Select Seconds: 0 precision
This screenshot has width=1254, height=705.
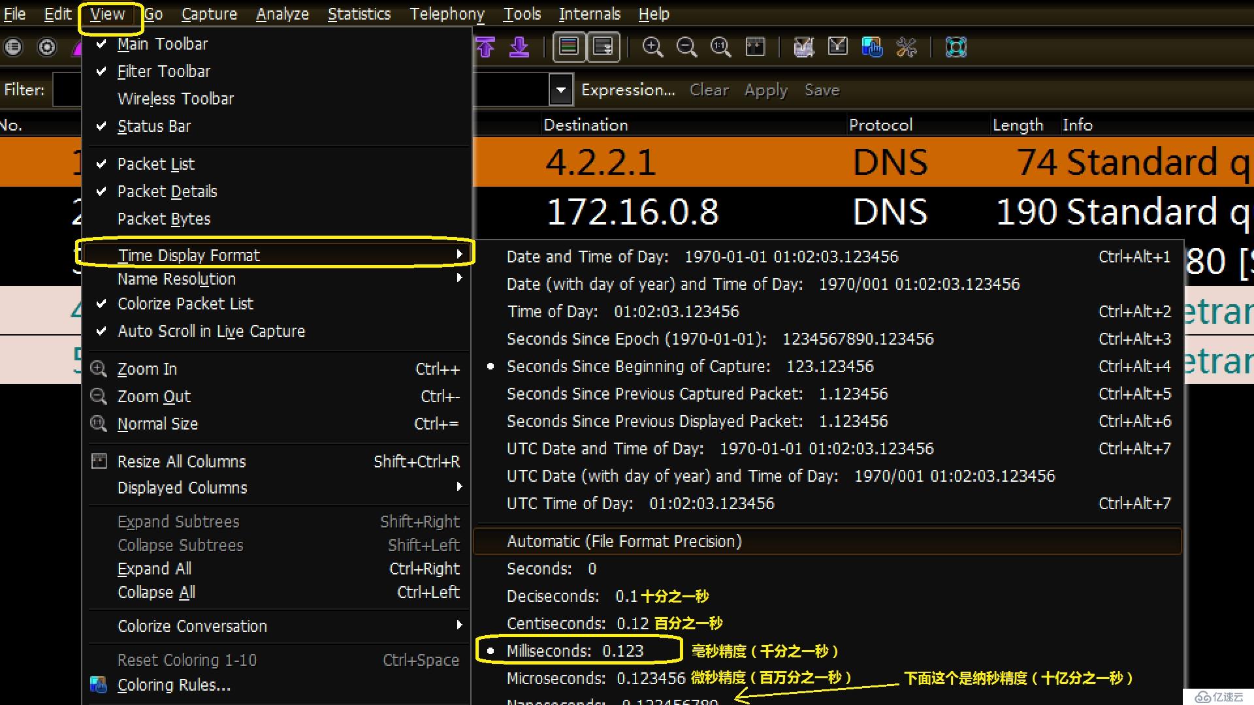[x=828, y=569]
